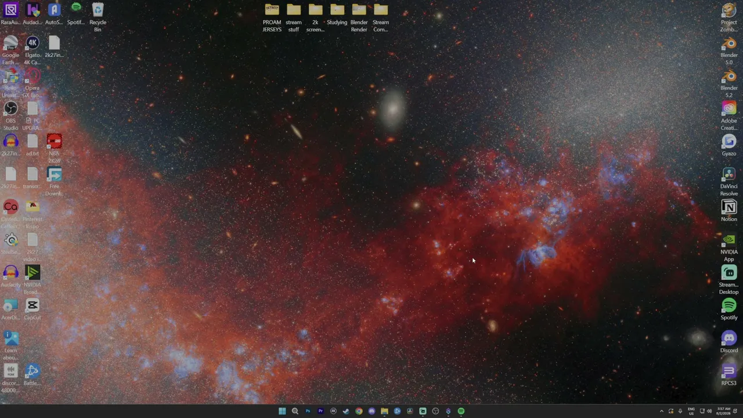Select the PROAM JERSEYS folder
The image size is (743, 418).
pyautogui.click(x=272, y=17)
